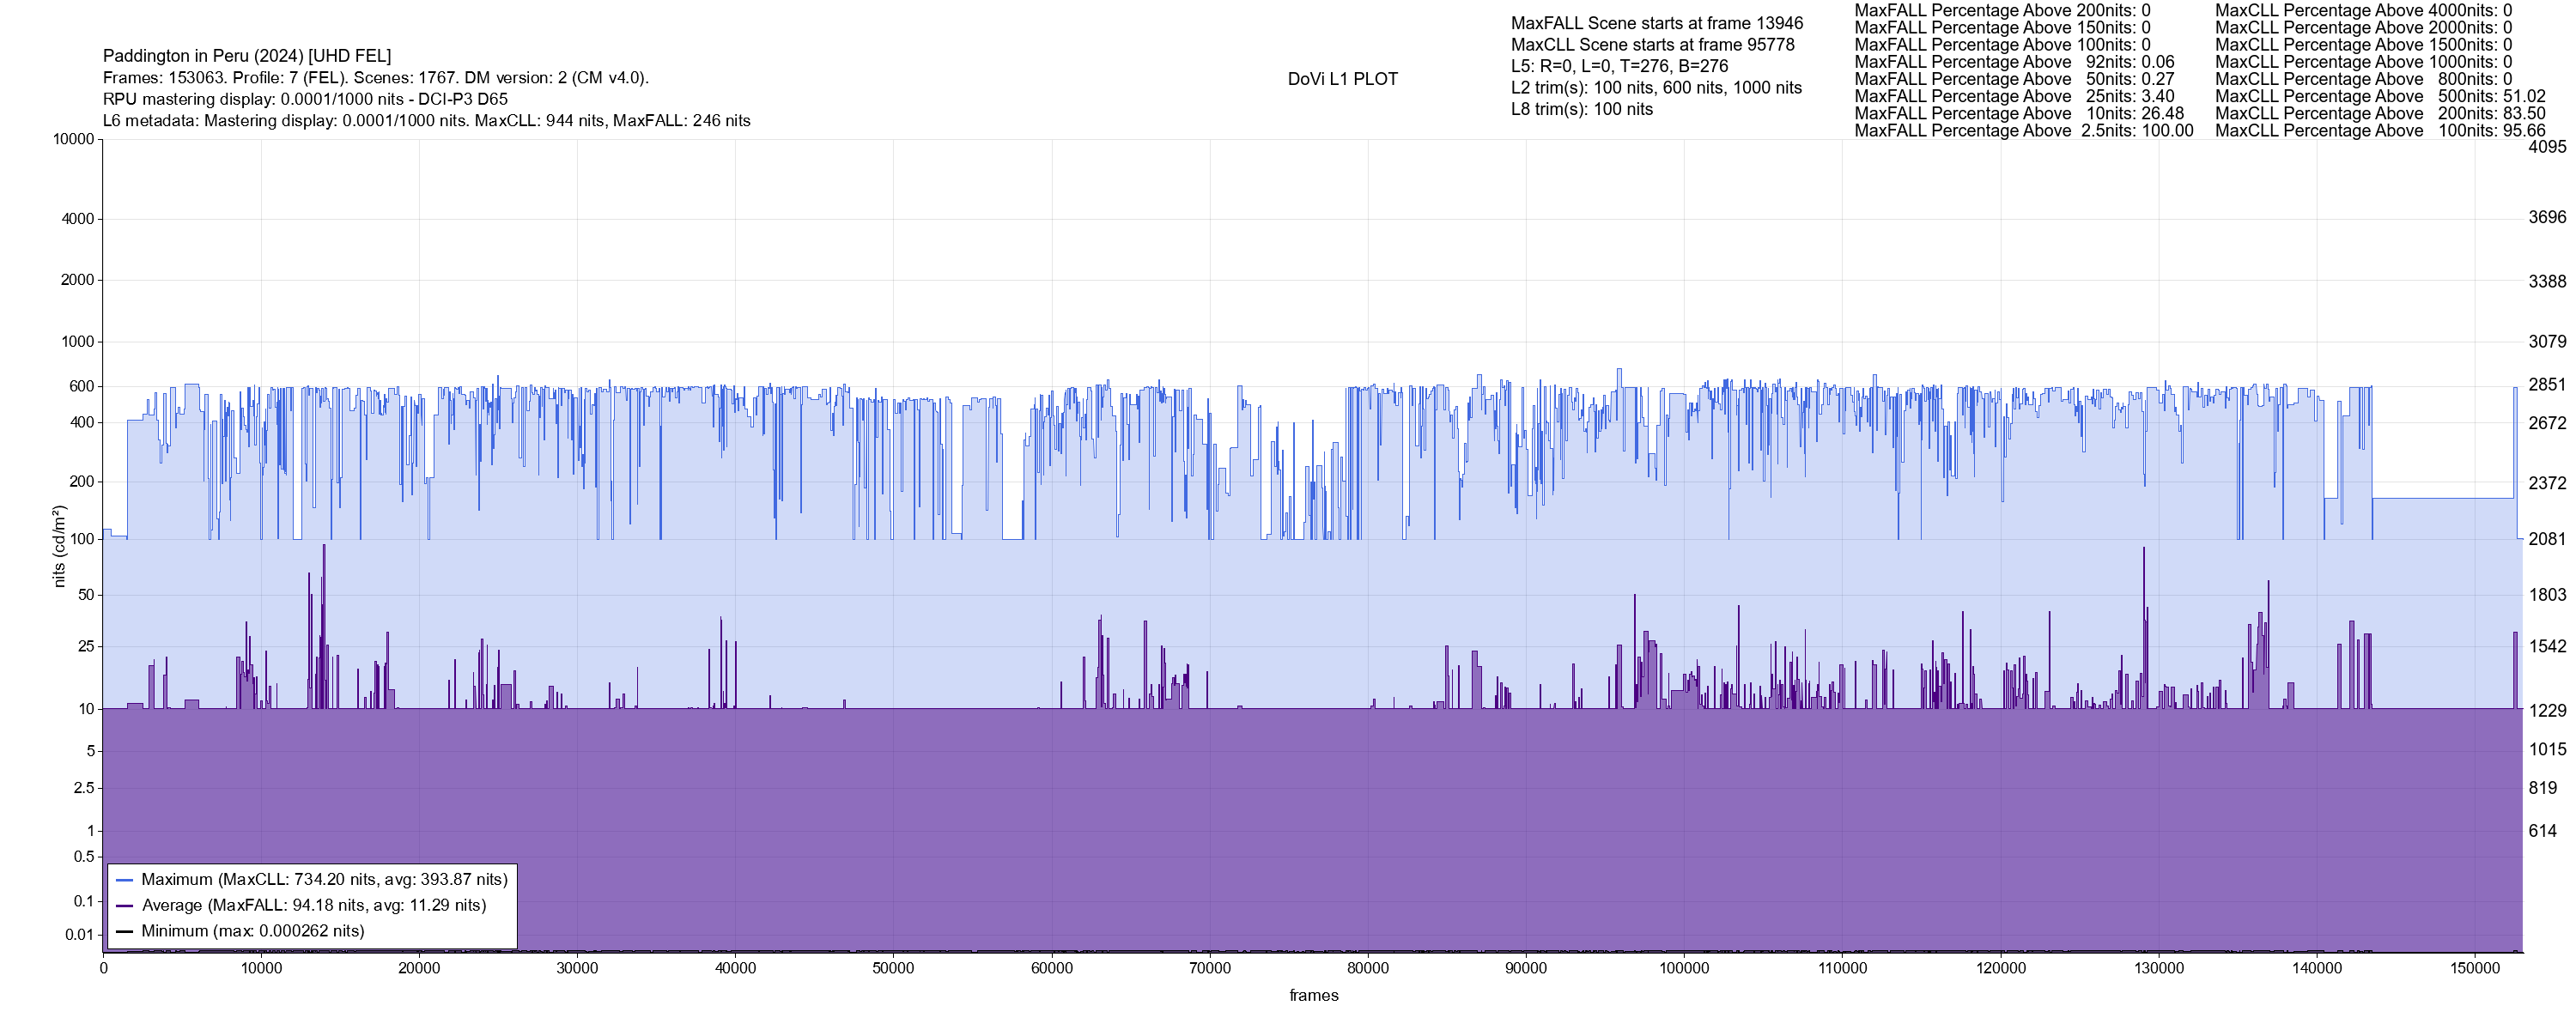Click the 150000 tick on the frames axis
The height and width of the screenshot is (1030, 2576).
(x=2475, y=968)
